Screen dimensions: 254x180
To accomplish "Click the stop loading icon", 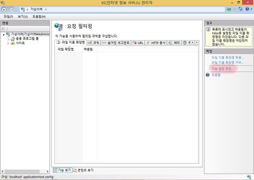I will pyautogui.click(x=235, y=9).
